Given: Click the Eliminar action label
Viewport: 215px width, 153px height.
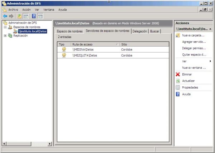Looking at the screenshot, I should [x=187, y=74].
